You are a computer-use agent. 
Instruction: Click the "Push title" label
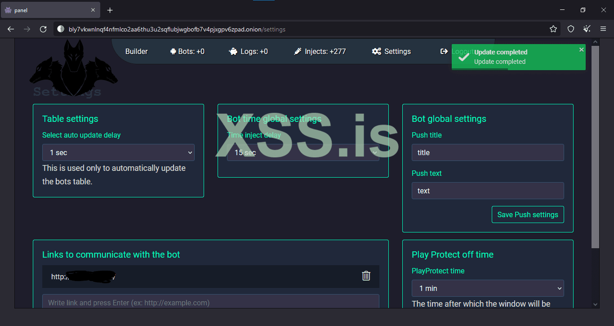click(x=427, y=135)
